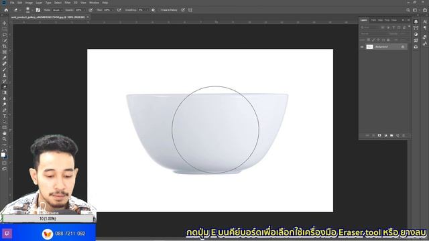Click the Share button at top right
429x241 pixels.
click(x=425, y=10)
